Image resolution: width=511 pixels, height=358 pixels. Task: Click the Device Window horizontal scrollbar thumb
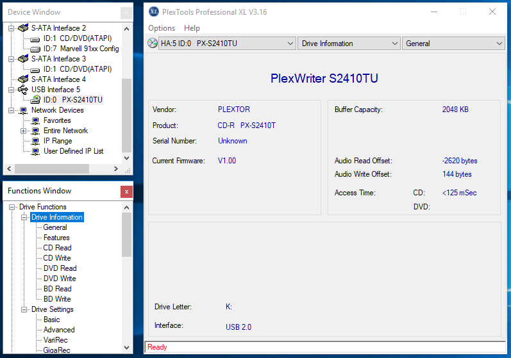click(52, 168)
